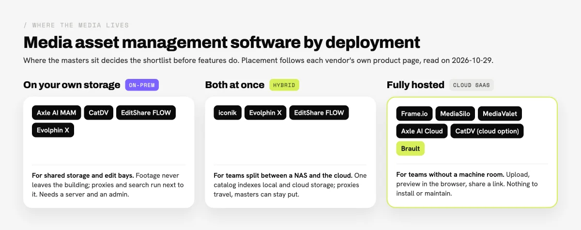Click the main title 'Media asset management software by deployment'

(222, 42)
